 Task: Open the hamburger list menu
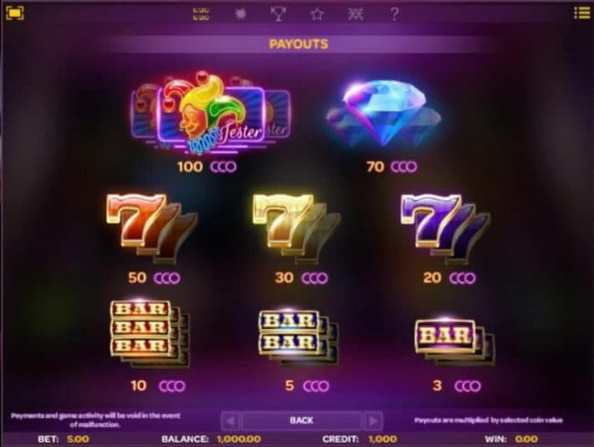coord(581,13)
